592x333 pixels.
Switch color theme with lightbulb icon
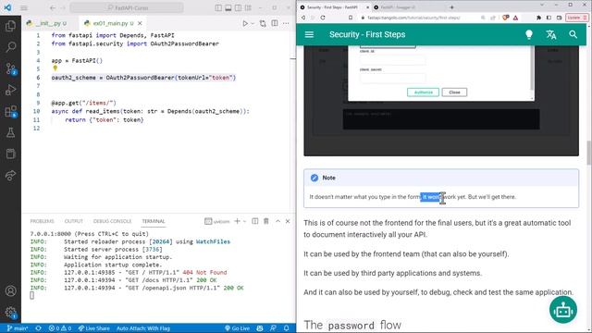529,34
